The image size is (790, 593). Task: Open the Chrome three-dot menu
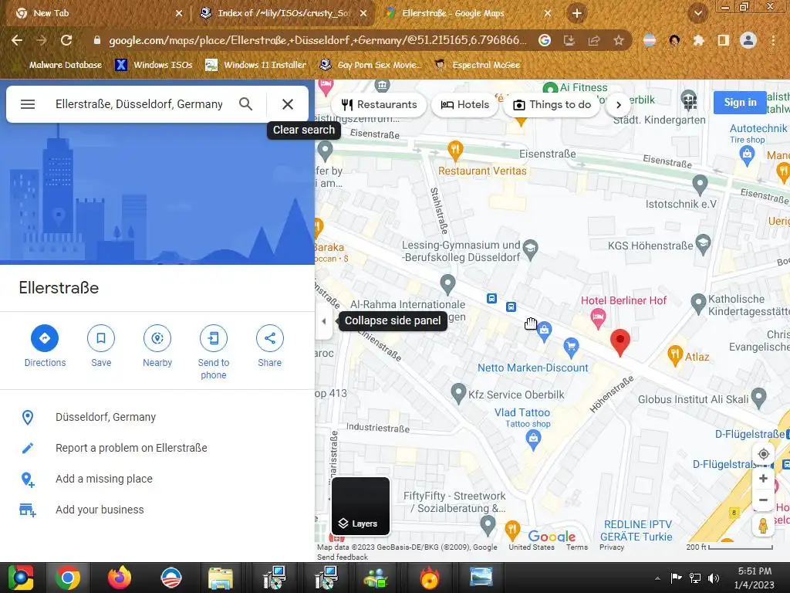tap(773, 40)
